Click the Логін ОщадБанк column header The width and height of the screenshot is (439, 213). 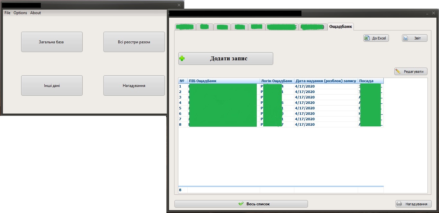[x=277, y=81]
